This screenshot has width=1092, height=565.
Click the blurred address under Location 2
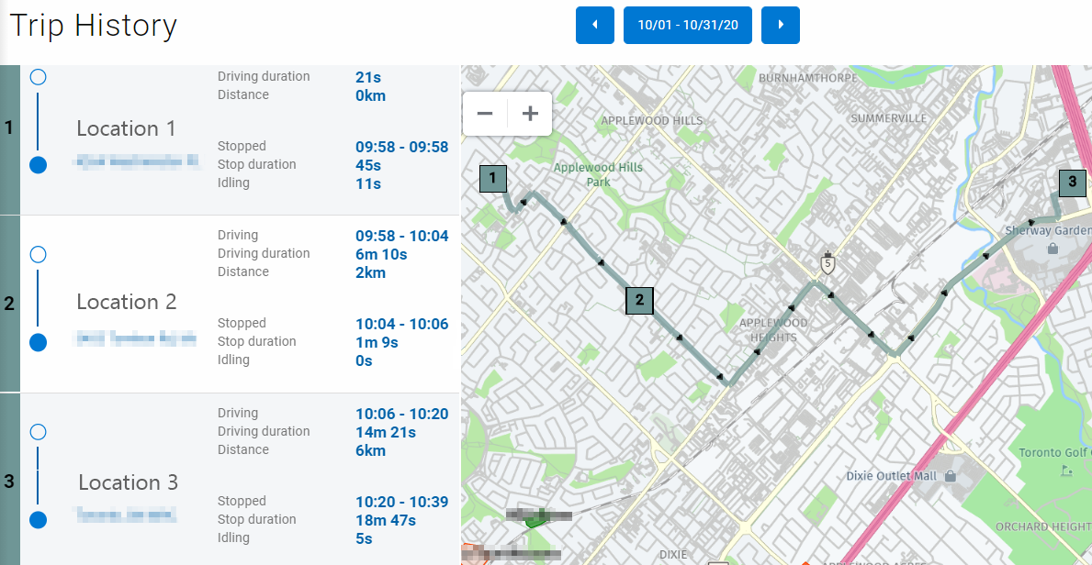pos(136,338)
